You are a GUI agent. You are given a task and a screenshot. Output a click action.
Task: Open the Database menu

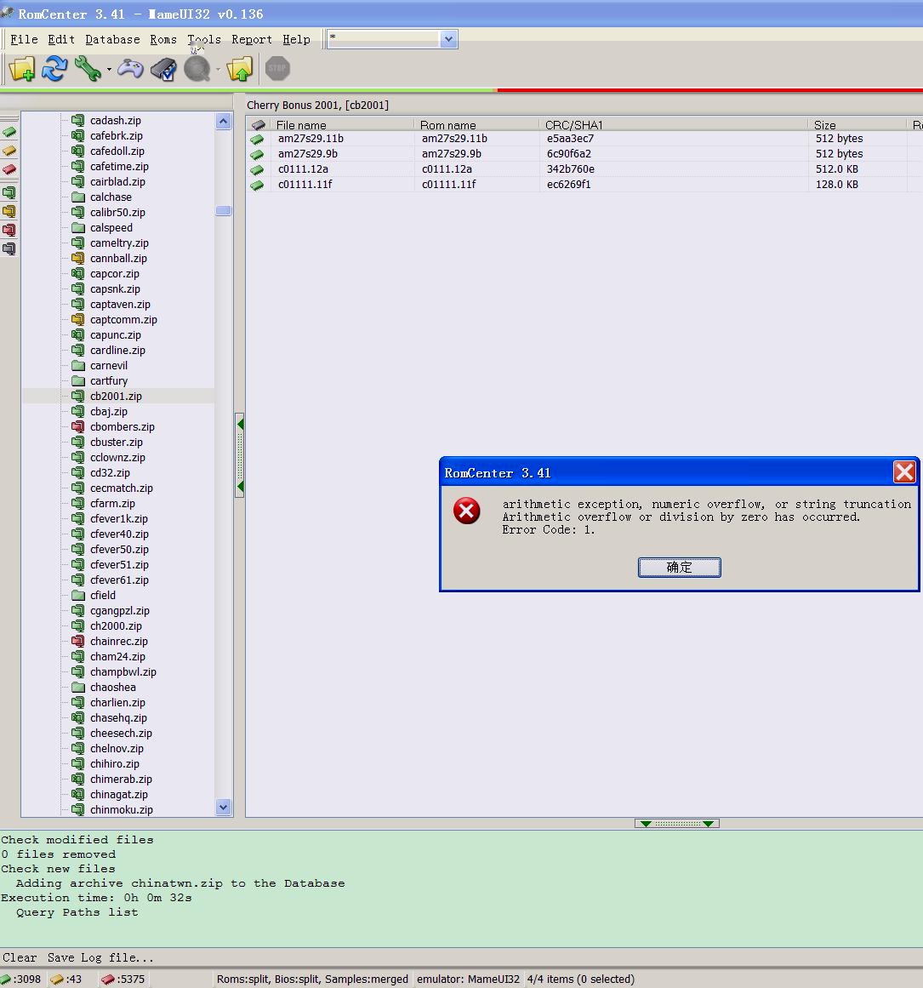tap(113, 40)
